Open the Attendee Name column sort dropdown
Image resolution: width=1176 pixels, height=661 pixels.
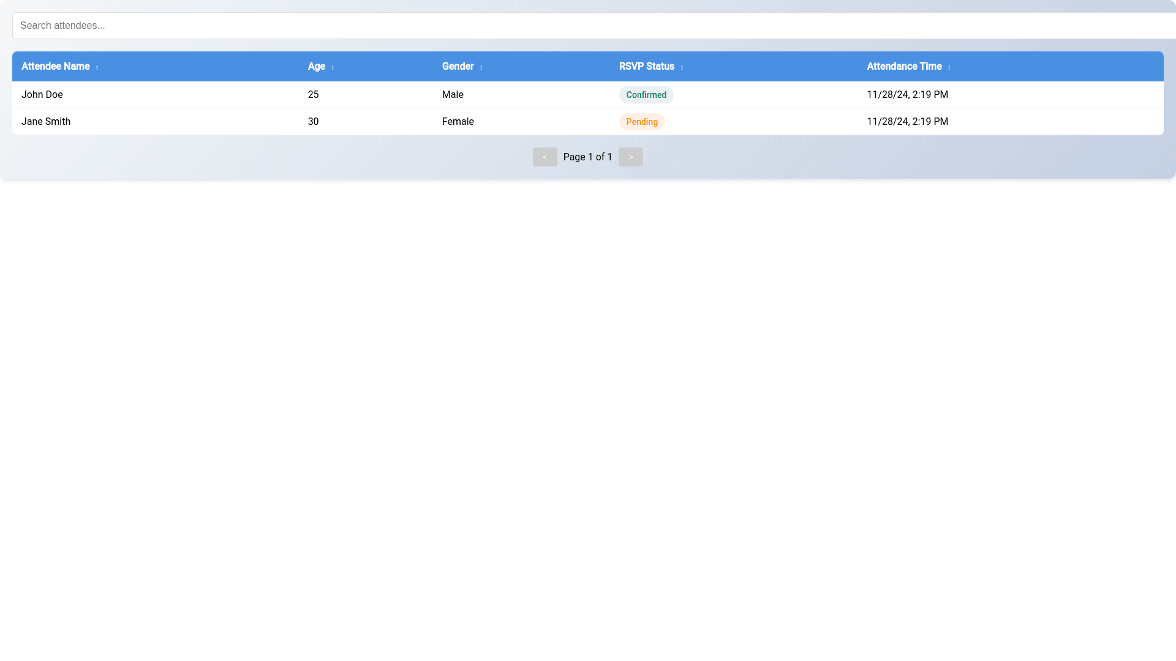click(x=97, y=67)
